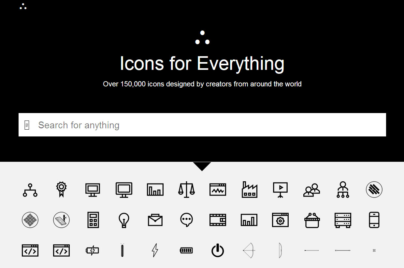Open the circle with diagonal planks icon
Viewport: 404px width, 268px height.
(374, 190)
